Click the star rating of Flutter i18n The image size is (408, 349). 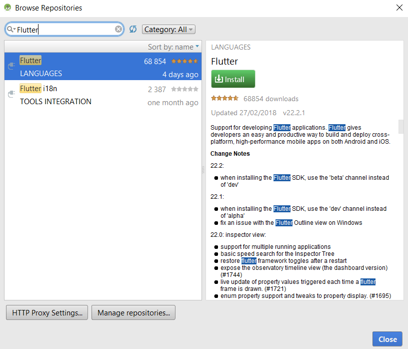[184, 89]
